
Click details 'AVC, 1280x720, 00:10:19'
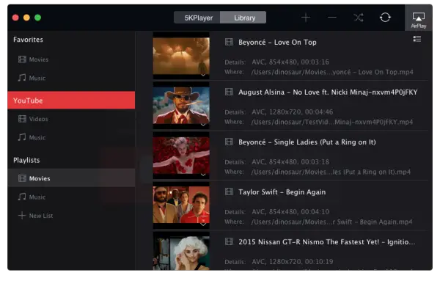(292, 262)
